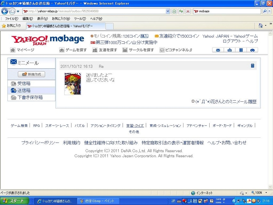Open the パズル category link

tap(80, 126)
